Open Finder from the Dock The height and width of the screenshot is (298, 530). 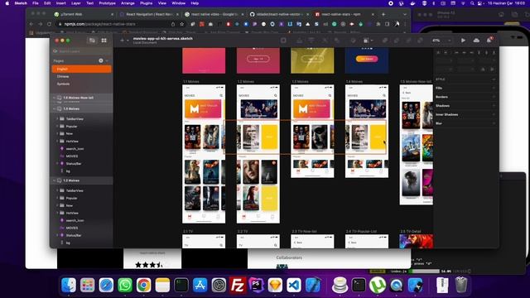point(69,285)
